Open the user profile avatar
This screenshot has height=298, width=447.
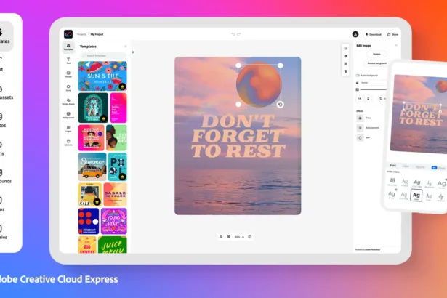355,34
